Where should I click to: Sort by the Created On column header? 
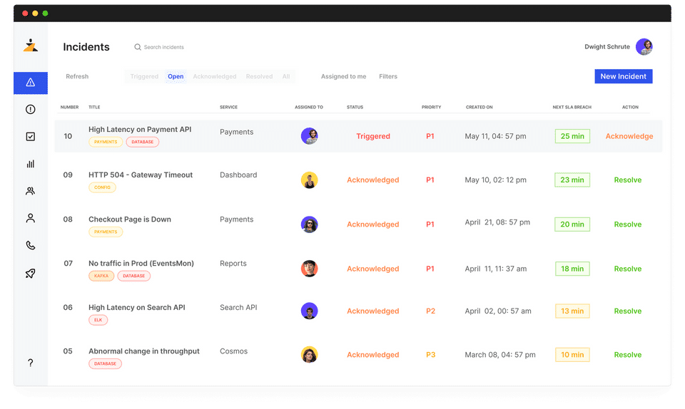[x=479, y=107]
